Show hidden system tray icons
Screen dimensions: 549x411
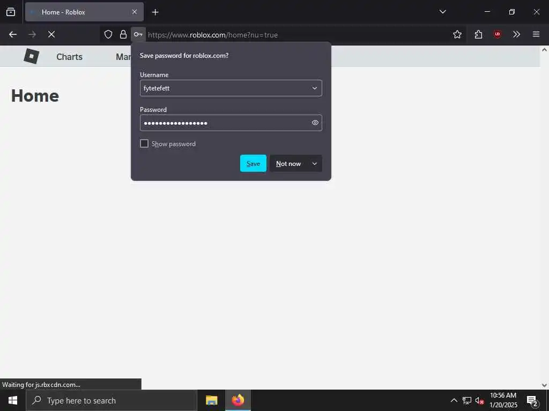pos(454,400)
